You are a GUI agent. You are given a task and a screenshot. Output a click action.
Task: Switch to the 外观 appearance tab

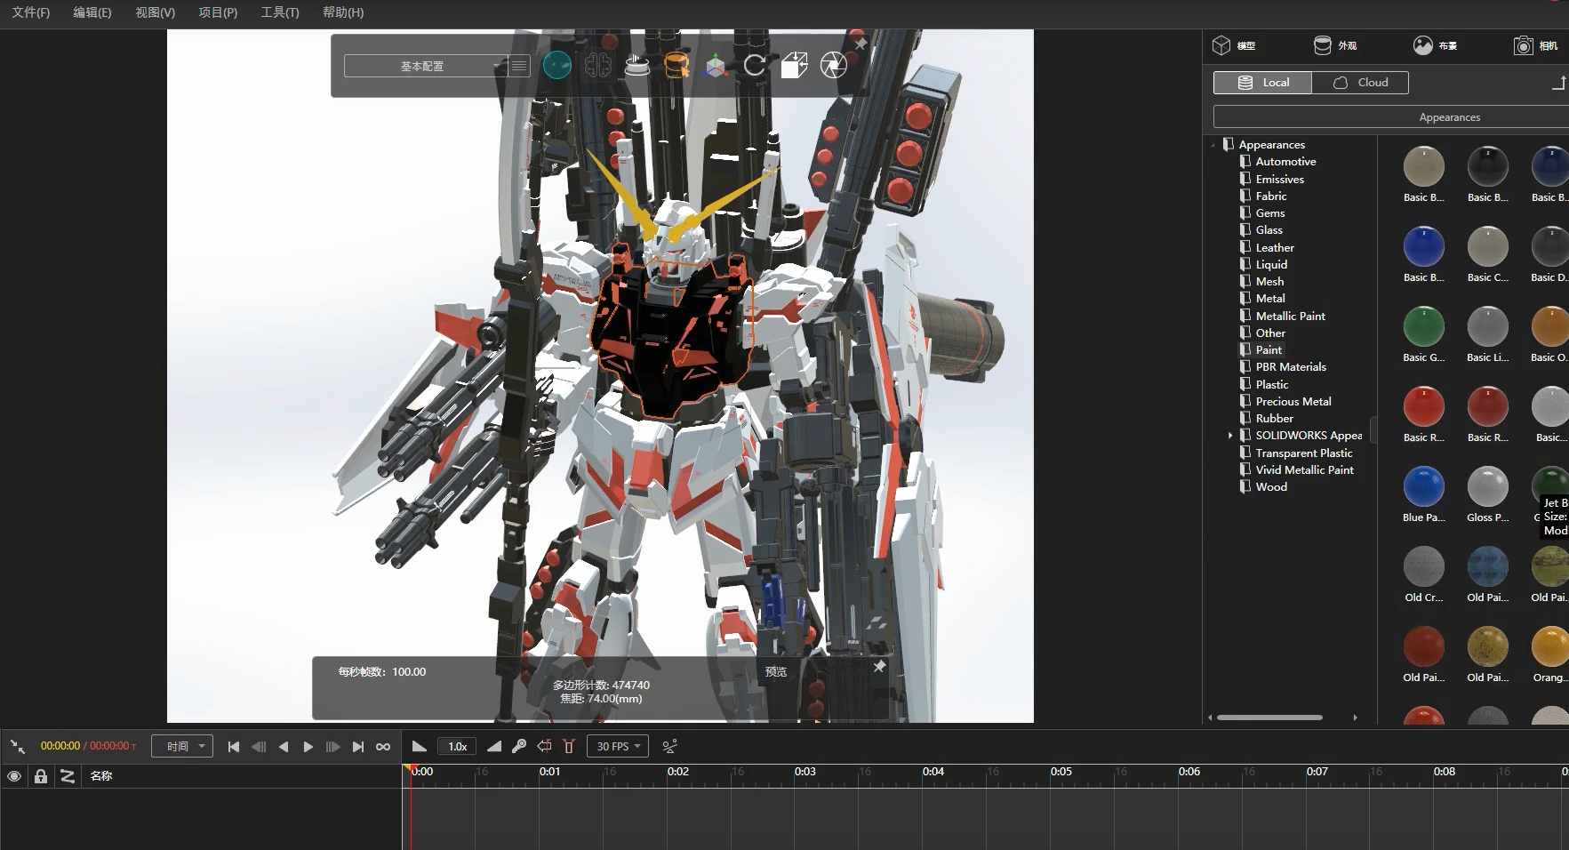[1335, 45]
